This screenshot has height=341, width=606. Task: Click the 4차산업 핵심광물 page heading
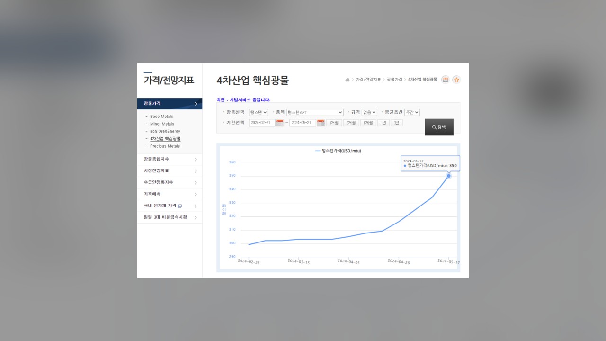coord(252,81)
